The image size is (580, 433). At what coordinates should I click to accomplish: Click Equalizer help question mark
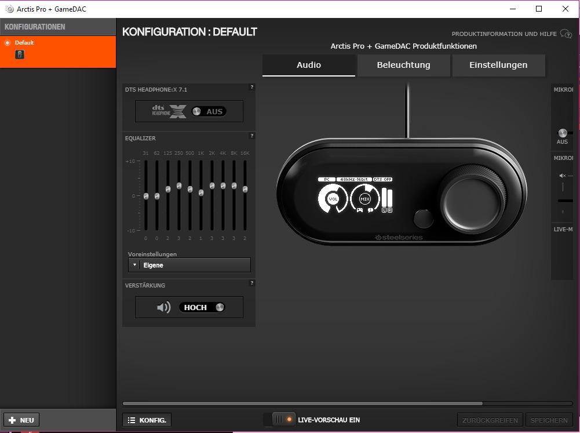tap(252, 136)
